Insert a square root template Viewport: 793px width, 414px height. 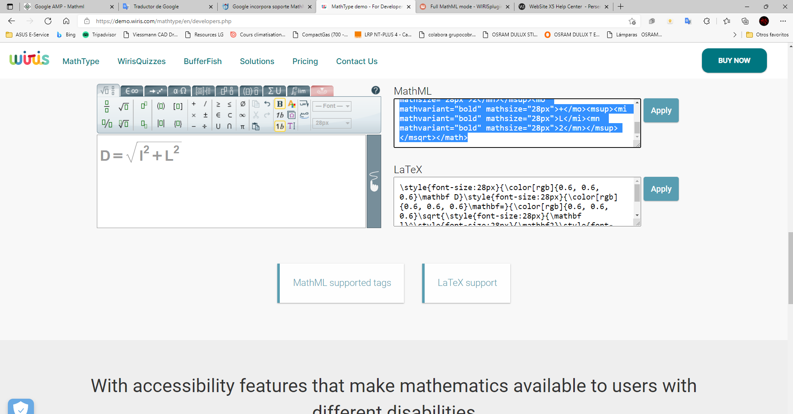(123, 107)
